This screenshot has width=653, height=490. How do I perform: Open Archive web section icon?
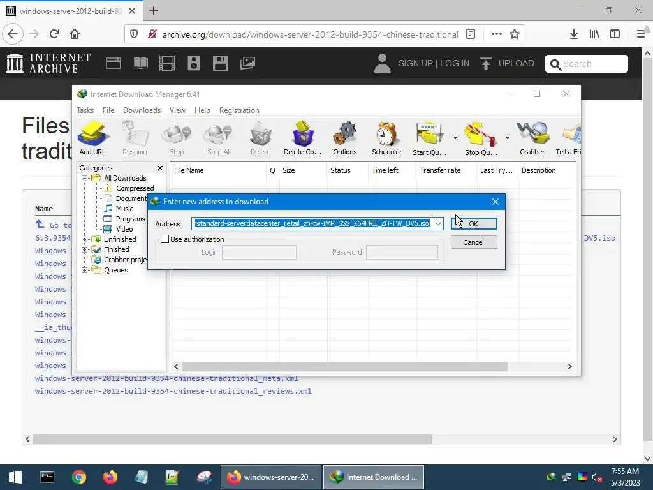(x=114, y=63)
